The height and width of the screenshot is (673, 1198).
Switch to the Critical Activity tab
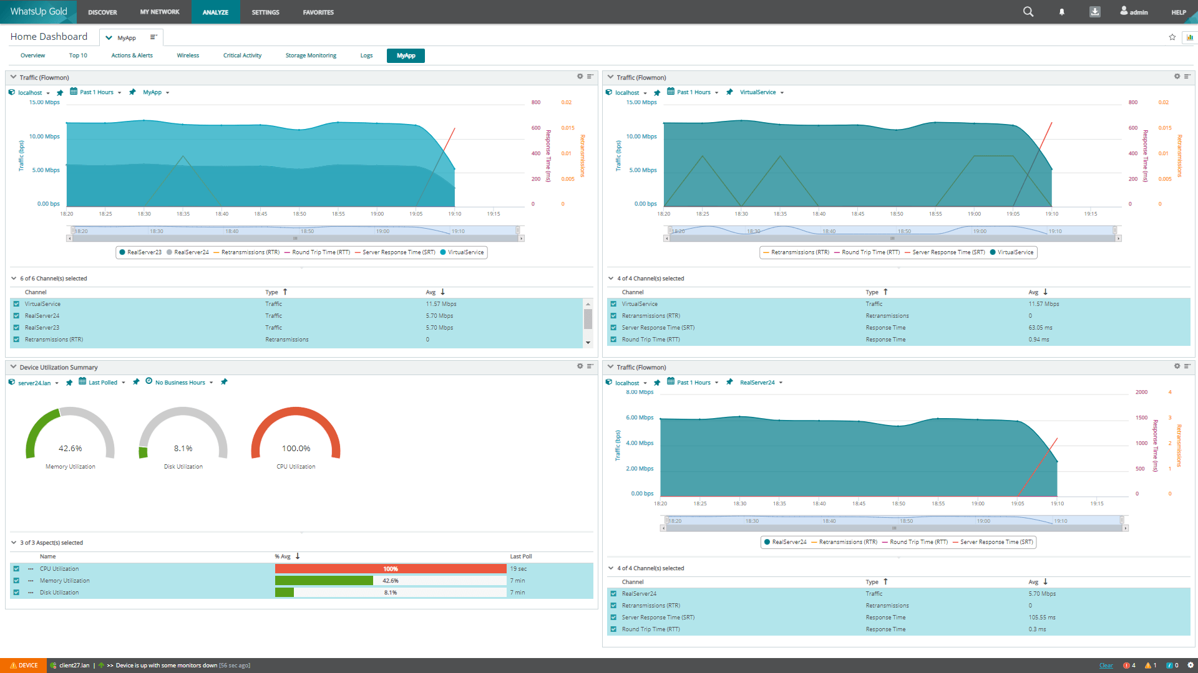click(242, 55)
